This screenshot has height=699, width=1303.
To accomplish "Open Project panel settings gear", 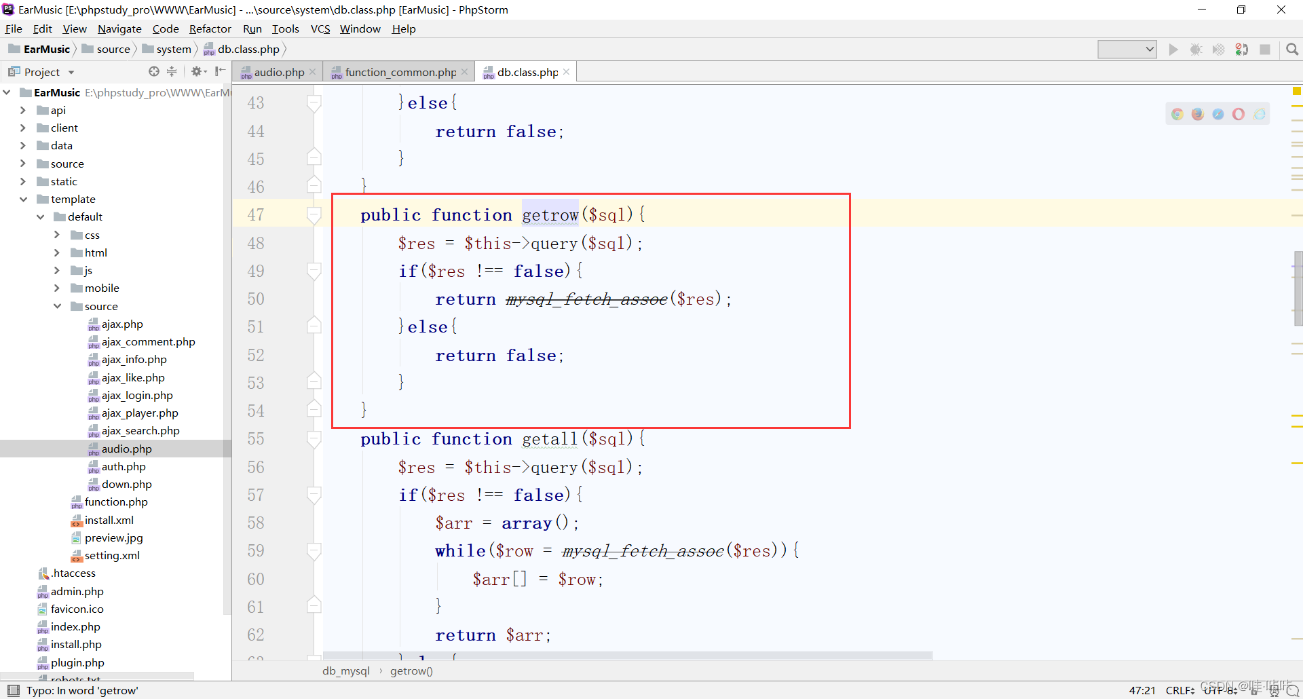I will (198, 71).
